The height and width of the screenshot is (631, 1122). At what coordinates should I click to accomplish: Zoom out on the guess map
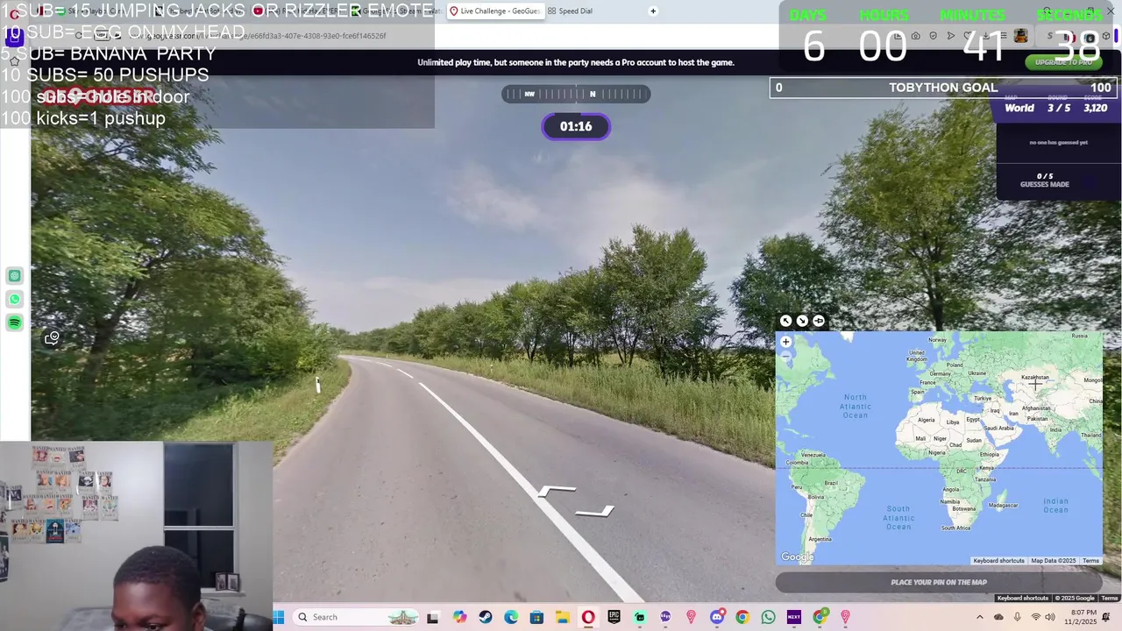pos(785,357)
